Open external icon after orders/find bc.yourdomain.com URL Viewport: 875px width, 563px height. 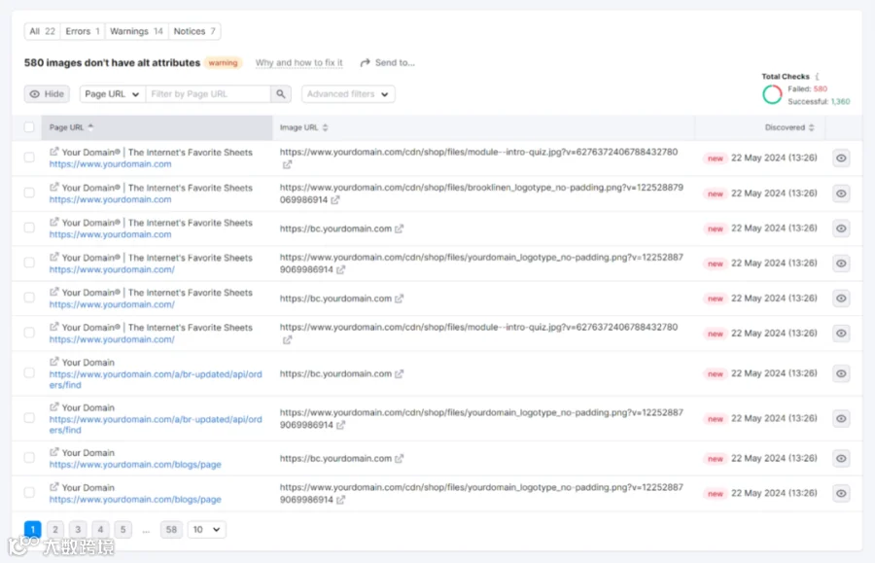pyautogui.click(x=399, y=373)
